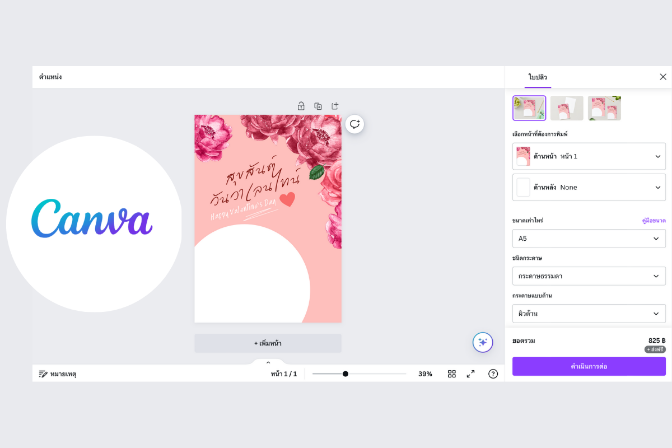672x448 pixels.
Task: Open the ผิวด้าน paper finish dropdown
Action: [589, 314]
